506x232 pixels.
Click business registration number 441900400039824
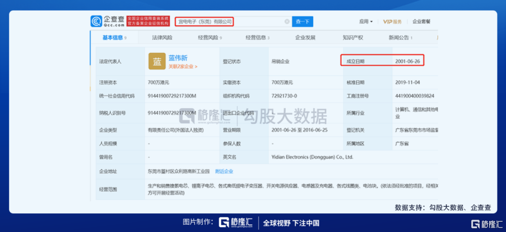[x=415, y=96]
